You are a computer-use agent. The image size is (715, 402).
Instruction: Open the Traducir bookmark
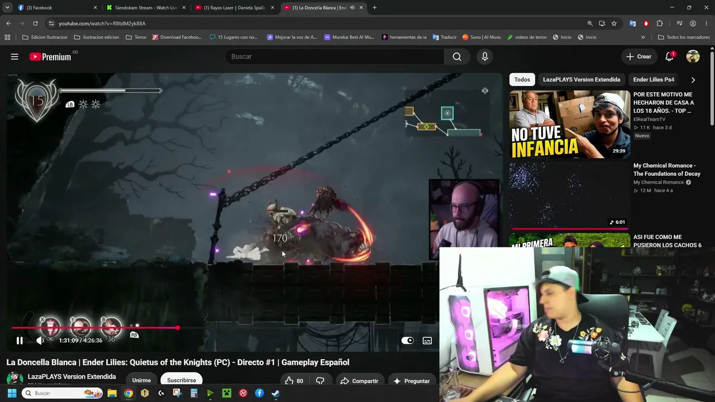[444, 37]
